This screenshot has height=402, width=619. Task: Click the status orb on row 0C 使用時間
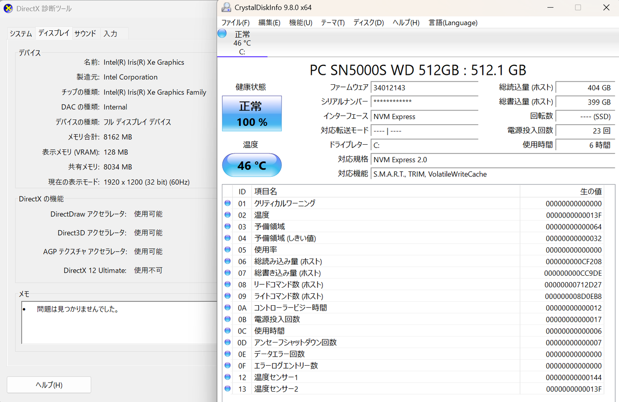click(x=227, y=330)
